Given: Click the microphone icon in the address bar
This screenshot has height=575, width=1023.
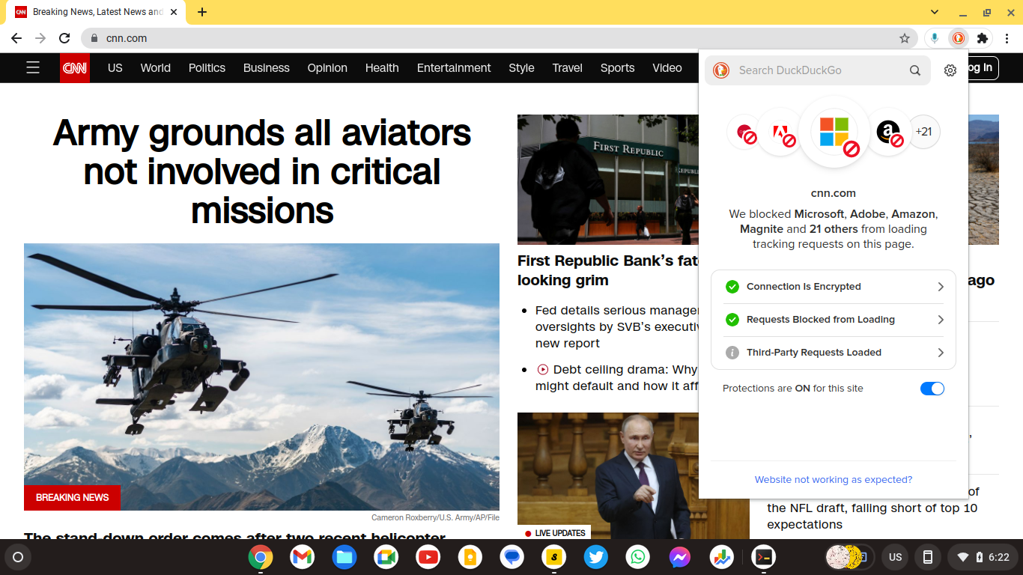Looking at the screenshot, I should click(933, 37).
